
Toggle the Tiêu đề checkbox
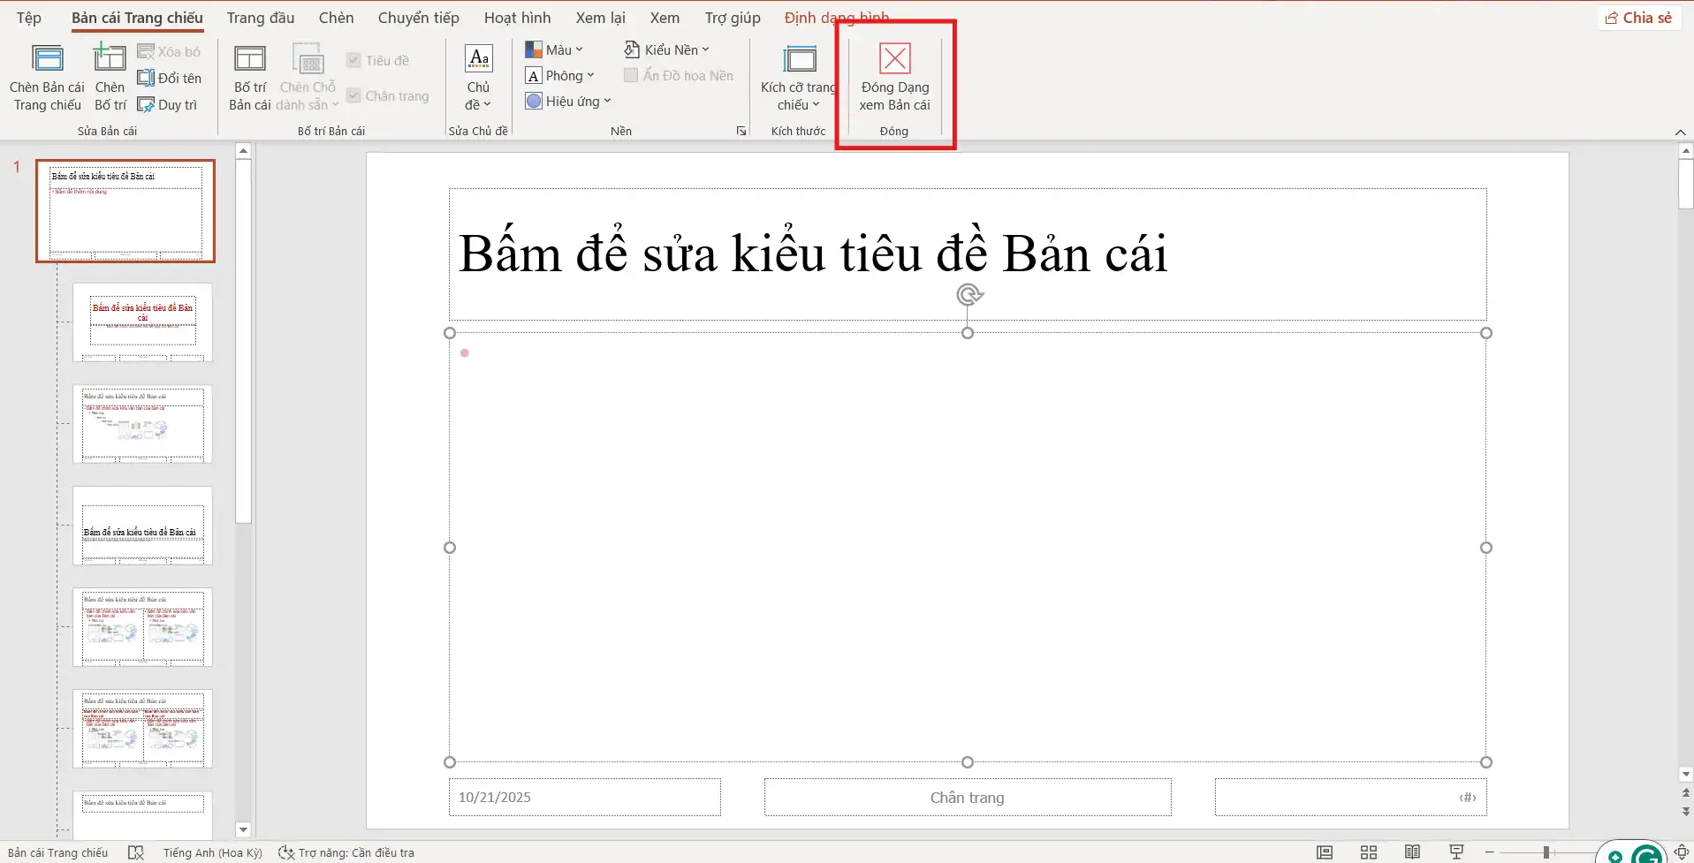click(353, 60)
